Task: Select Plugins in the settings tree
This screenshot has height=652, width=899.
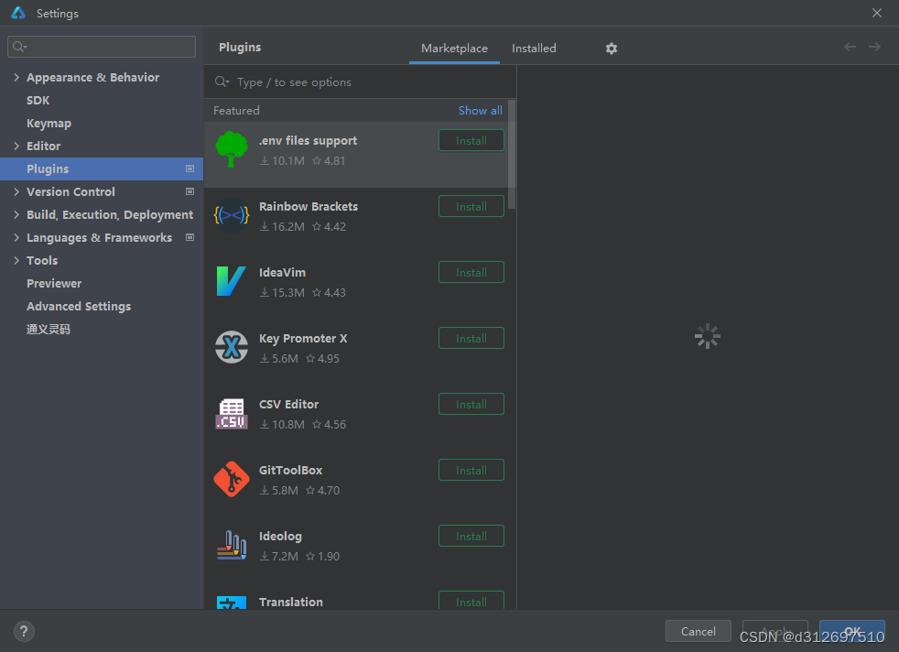Action: [x=102, y=168]
